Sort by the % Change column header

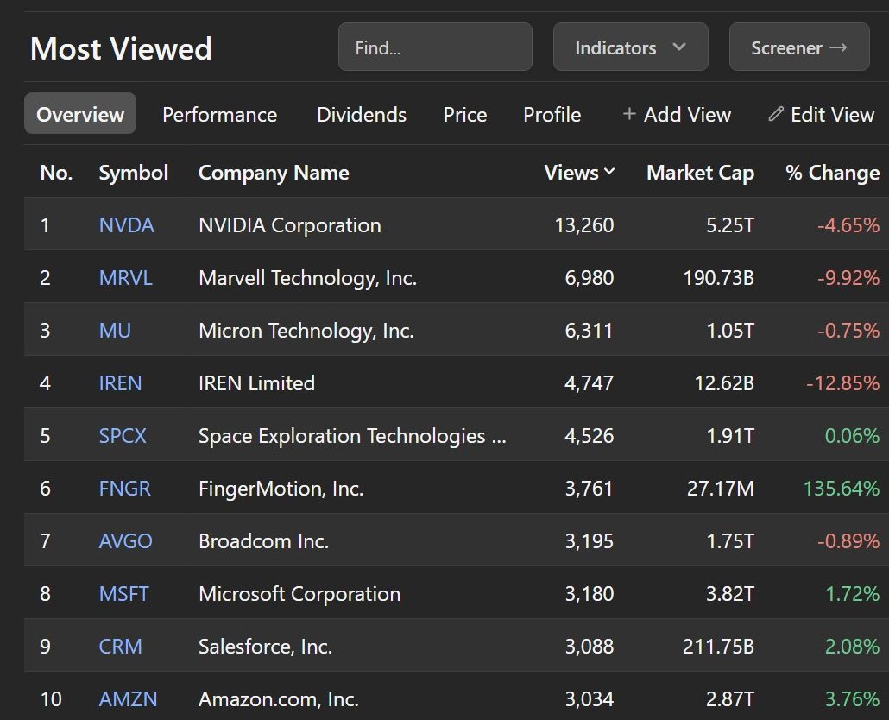(832, 173)
